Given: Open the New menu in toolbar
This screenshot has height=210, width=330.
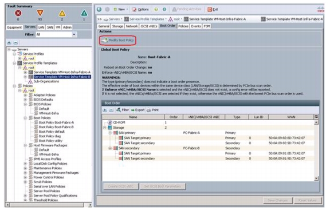Looking at the screenshot, I should (x=120, y=9).
